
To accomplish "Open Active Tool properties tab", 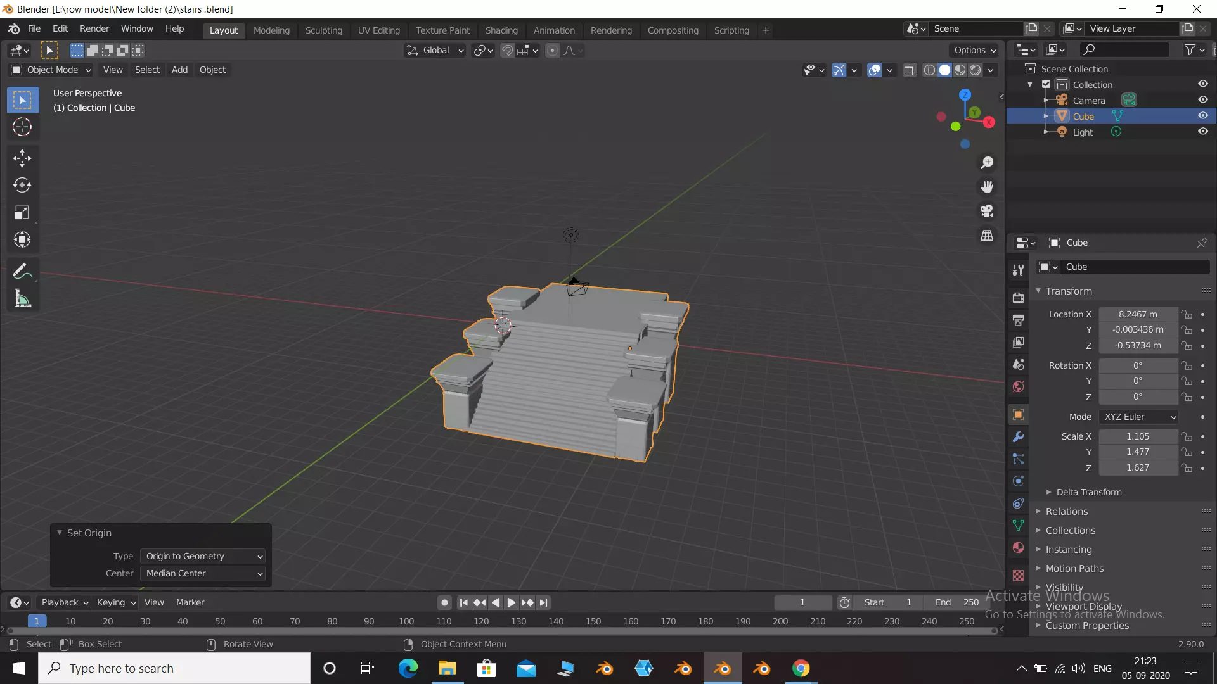I will coord(1018,270).
